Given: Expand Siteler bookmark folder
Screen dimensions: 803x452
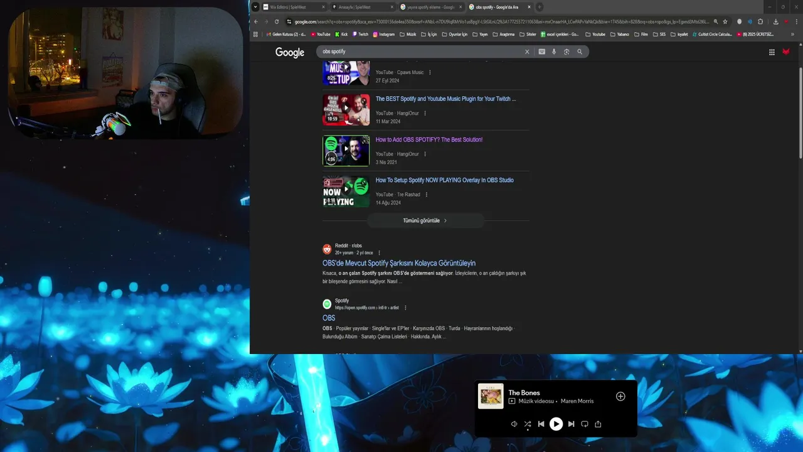Looking at the screenshot, I should pyautogui.click(x=528, y=35).
